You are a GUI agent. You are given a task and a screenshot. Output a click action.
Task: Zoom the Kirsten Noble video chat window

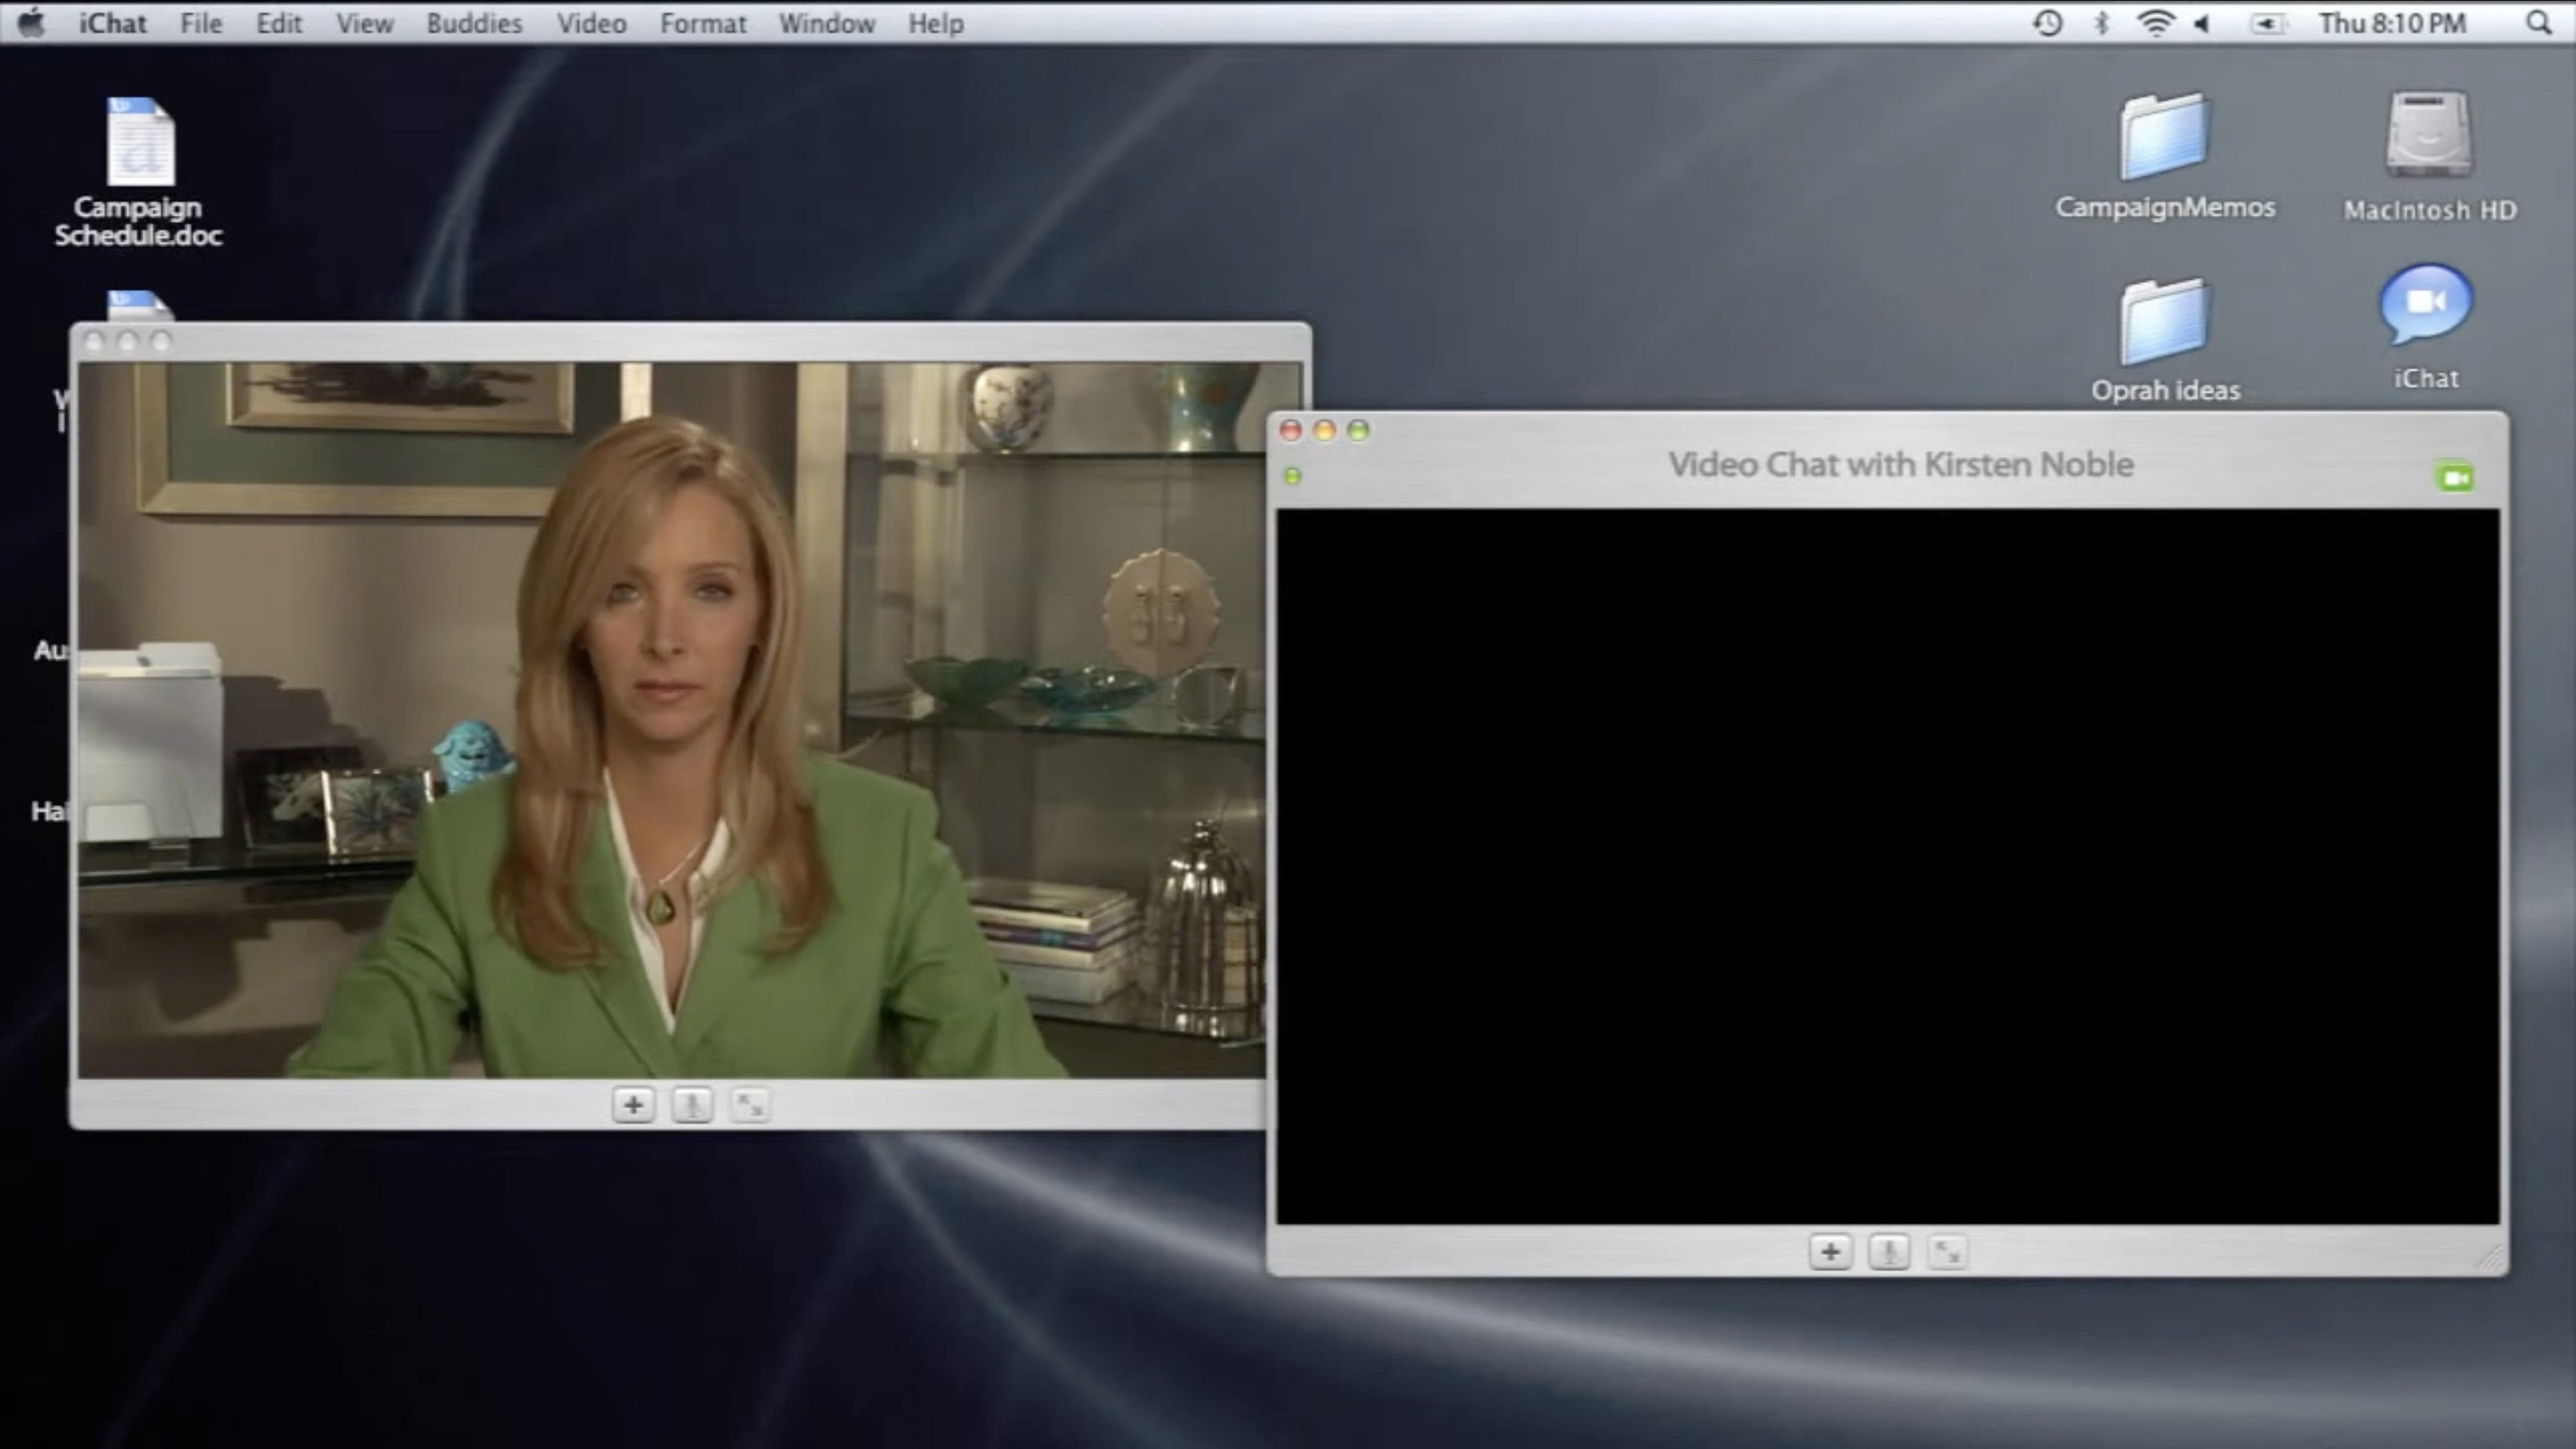coord(1358,430)
